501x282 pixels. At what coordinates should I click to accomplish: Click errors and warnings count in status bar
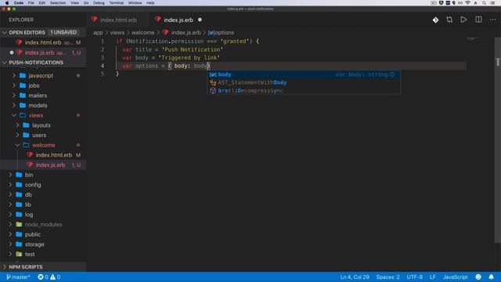[x=49, y=277]
